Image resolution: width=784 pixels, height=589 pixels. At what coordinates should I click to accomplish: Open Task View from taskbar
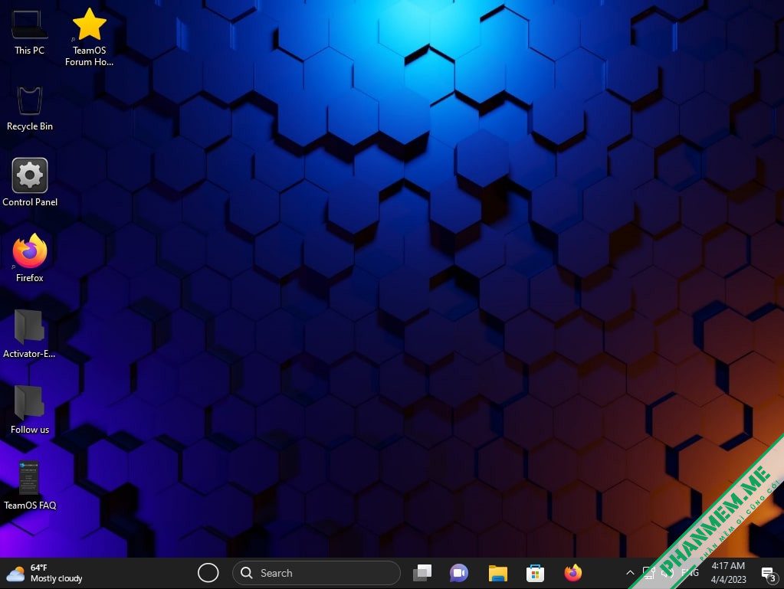pyautogui.click(x=422, y=572)
